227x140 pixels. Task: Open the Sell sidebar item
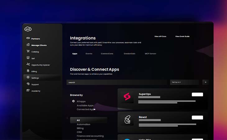(33, 58)
